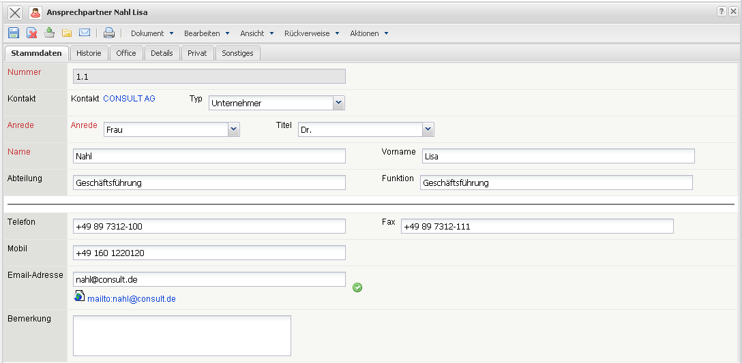
Task: Click the mailto:nahl@consult.de link
Action: tap(132, 299)
